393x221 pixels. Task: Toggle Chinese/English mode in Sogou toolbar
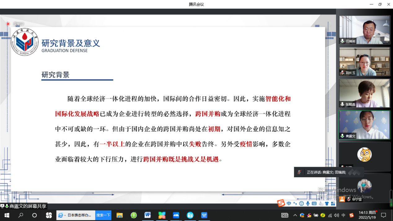pos(289,204)
